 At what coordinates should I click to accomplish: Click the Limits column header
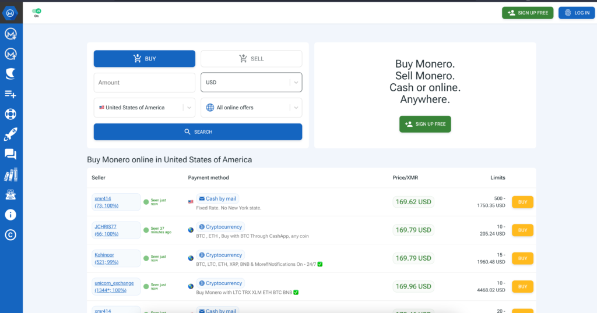pyautogui.click(x=498, y=178)
